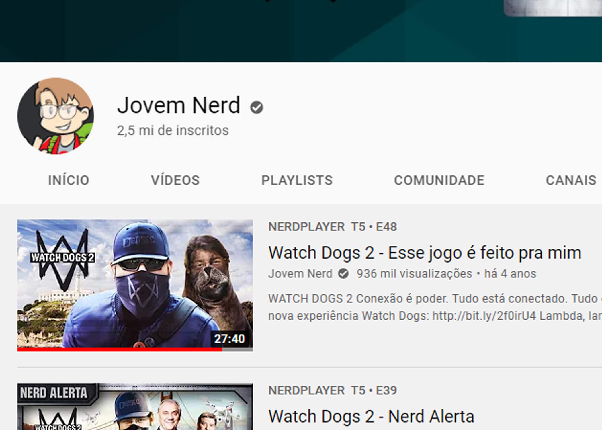The height and width of the screenshot is (430, 602).
Task: Open the PLAYLISTS tab
Action: tap(297, 180)
